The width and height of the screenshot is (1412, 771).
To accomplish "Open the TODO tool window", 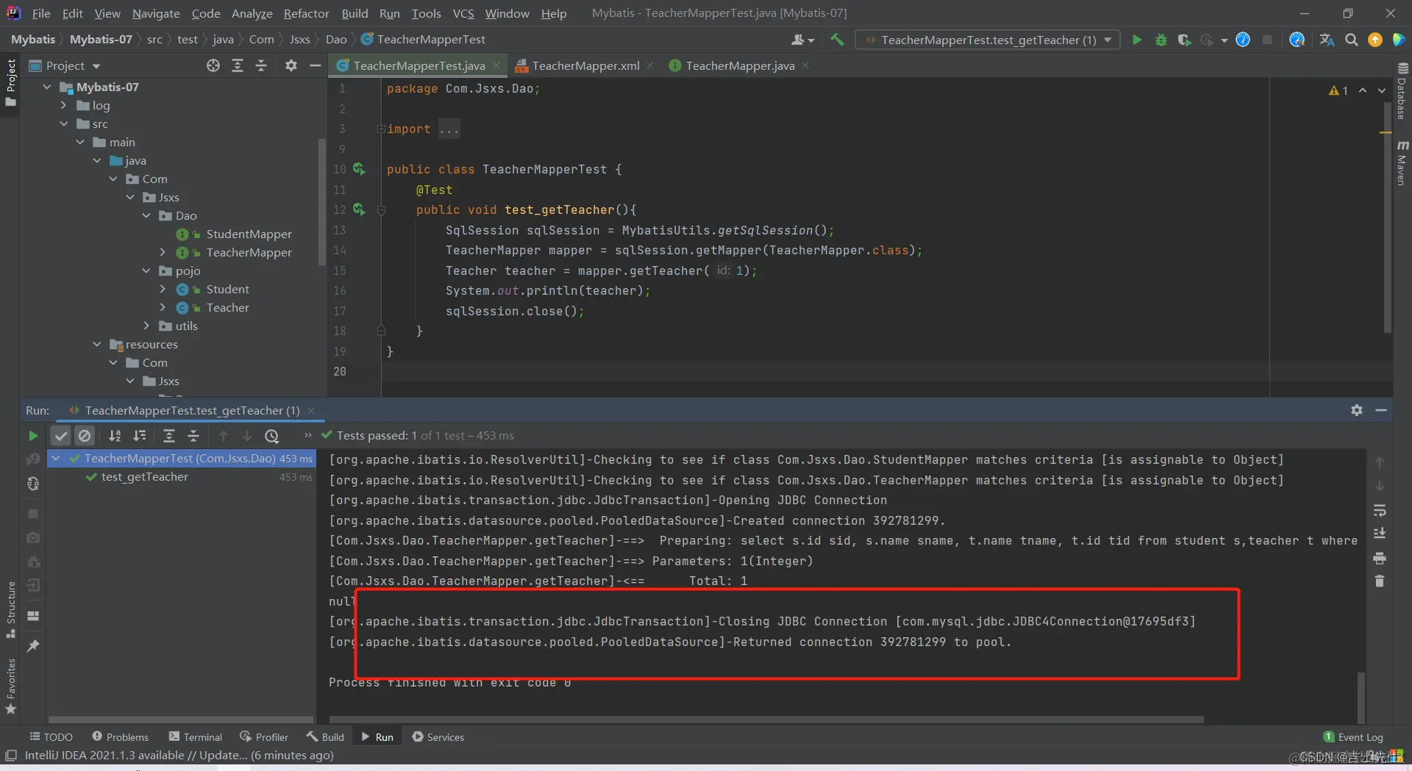I will coord(51,736).
